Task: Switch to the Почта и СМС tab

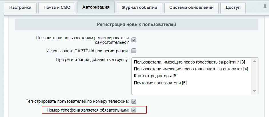Action: [x=57, y=7]
